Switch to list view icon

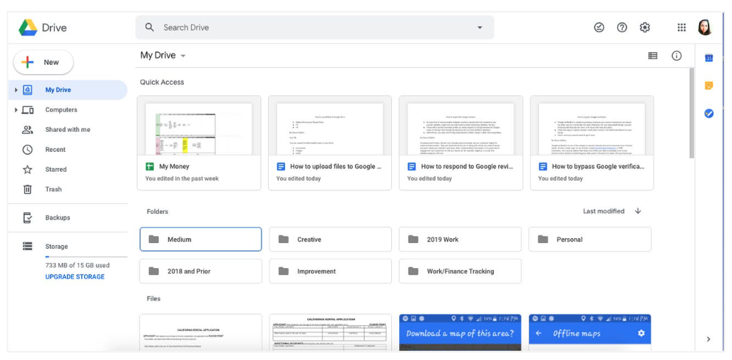[653, 56]
